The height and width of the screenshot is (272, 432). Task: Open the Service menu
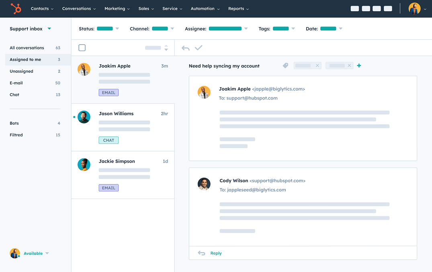(x=172, y=8)
